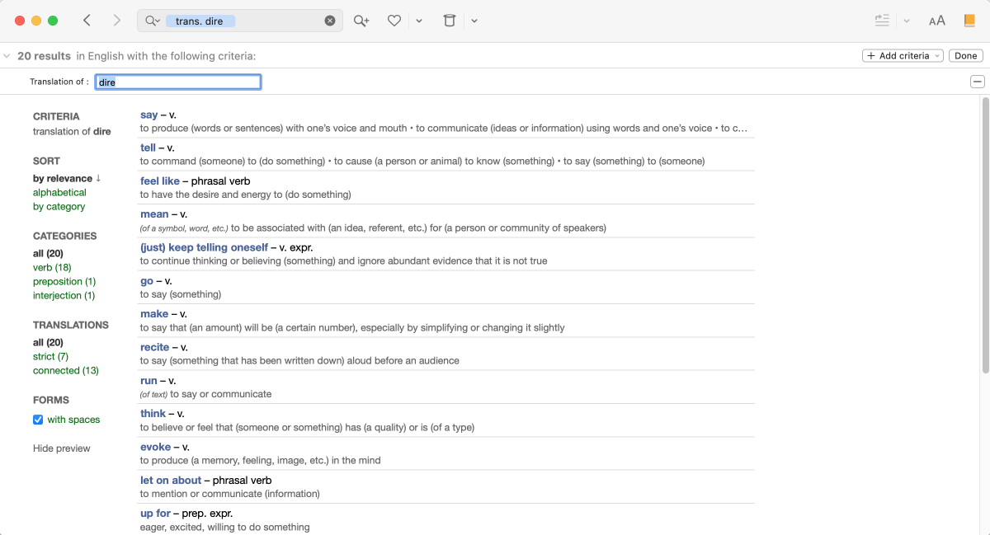Click the green fullscreen window button
990x535 pixels.
point(53,21)
